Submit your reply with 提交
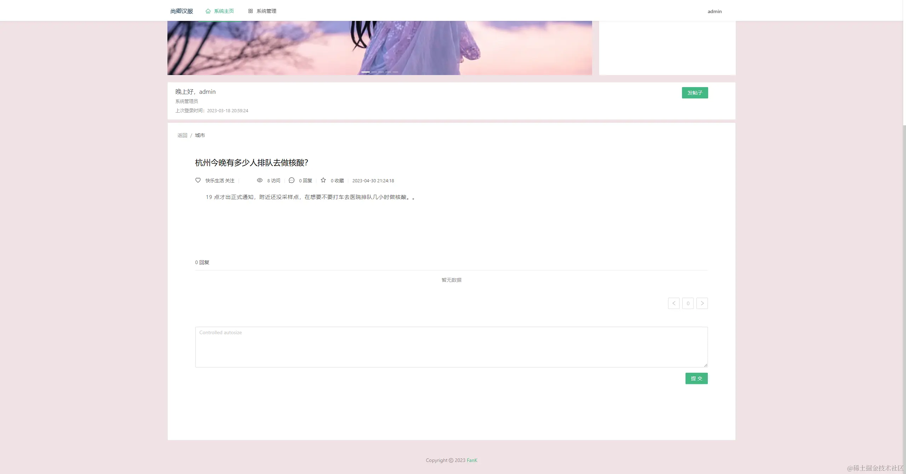Image resolution: width=906 pixels, height=474 pixels. pos(696,378)
